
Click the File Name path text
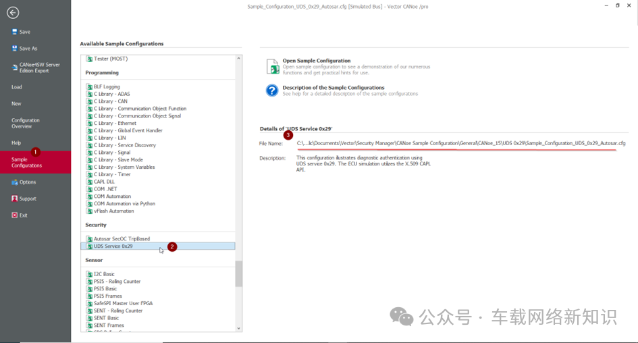click(461, 143)
